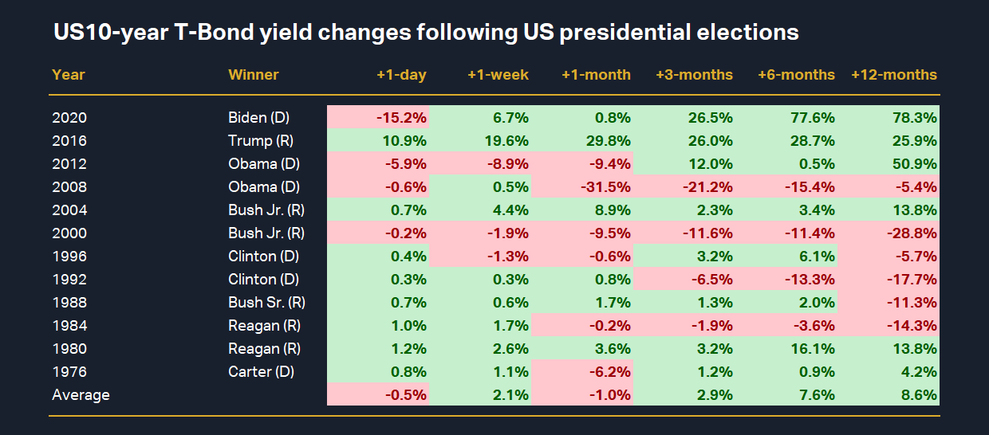Image resolution: width=989 pixels, height=435 pixels.
Task: Click the Average row label
Action: coord(81,395)
